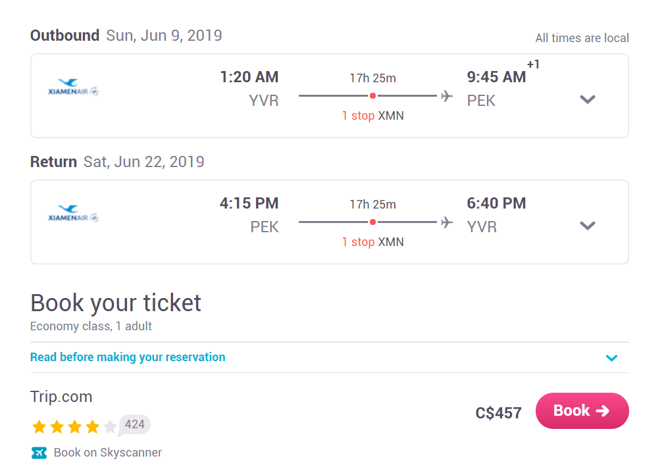Image resolution: width=664 pixels, height=473 pixels.
Task: Select the outbound flight card at 1:20 AM
Action: click(x=330, y=95)
